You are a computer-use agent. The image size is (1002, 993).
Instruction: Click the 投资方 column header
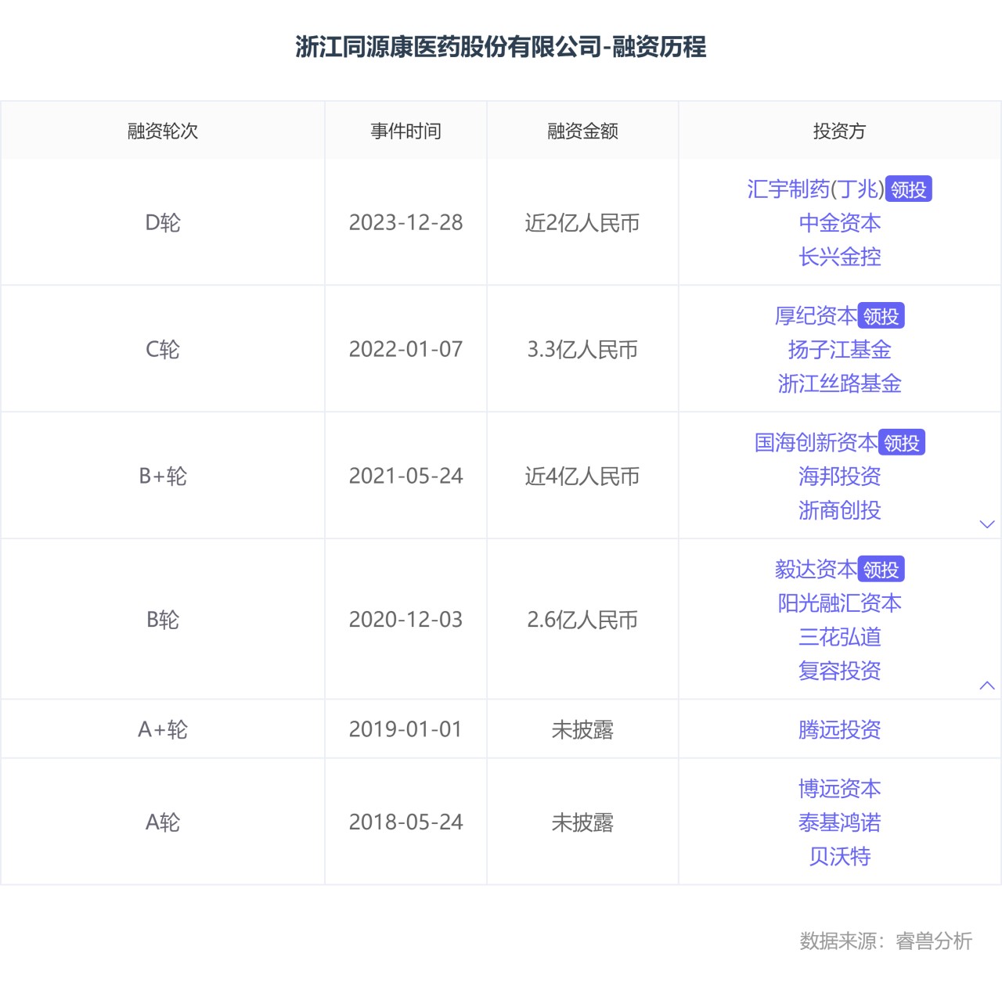tap(839, 131)
